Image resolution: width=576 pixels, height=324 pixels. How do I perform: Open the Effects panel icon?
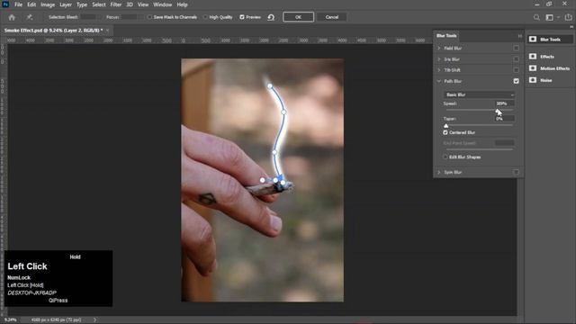tap(533, 56)
